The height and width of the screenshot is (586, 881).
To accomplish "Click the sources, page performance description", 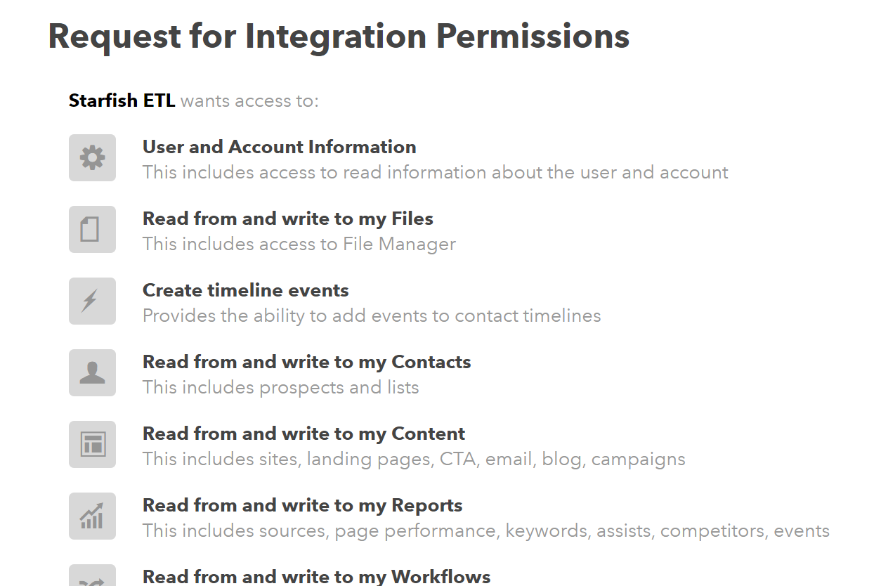I will coord(486,530).
